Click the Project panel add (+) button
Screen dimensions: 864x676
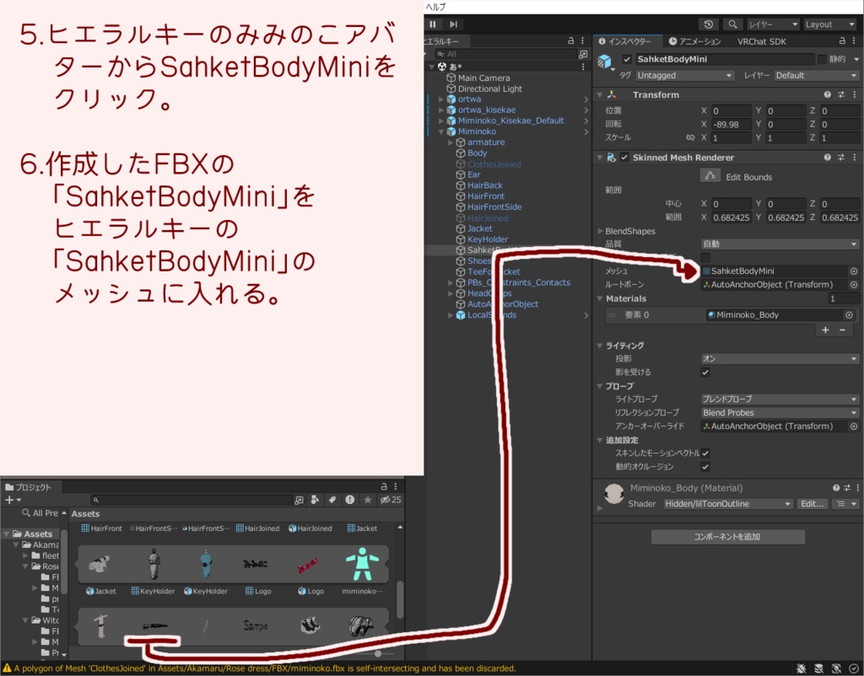pyautogui.click(x=12, y=500)
